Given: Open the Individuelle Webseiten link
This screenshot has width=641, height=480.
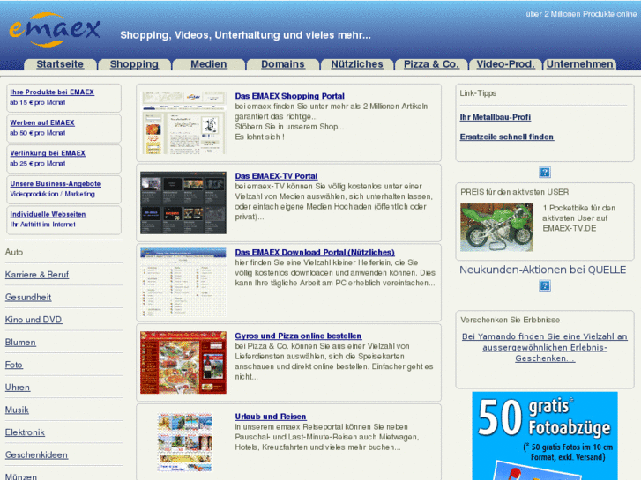Looking at the screenshot, I should tap(48, 215).
